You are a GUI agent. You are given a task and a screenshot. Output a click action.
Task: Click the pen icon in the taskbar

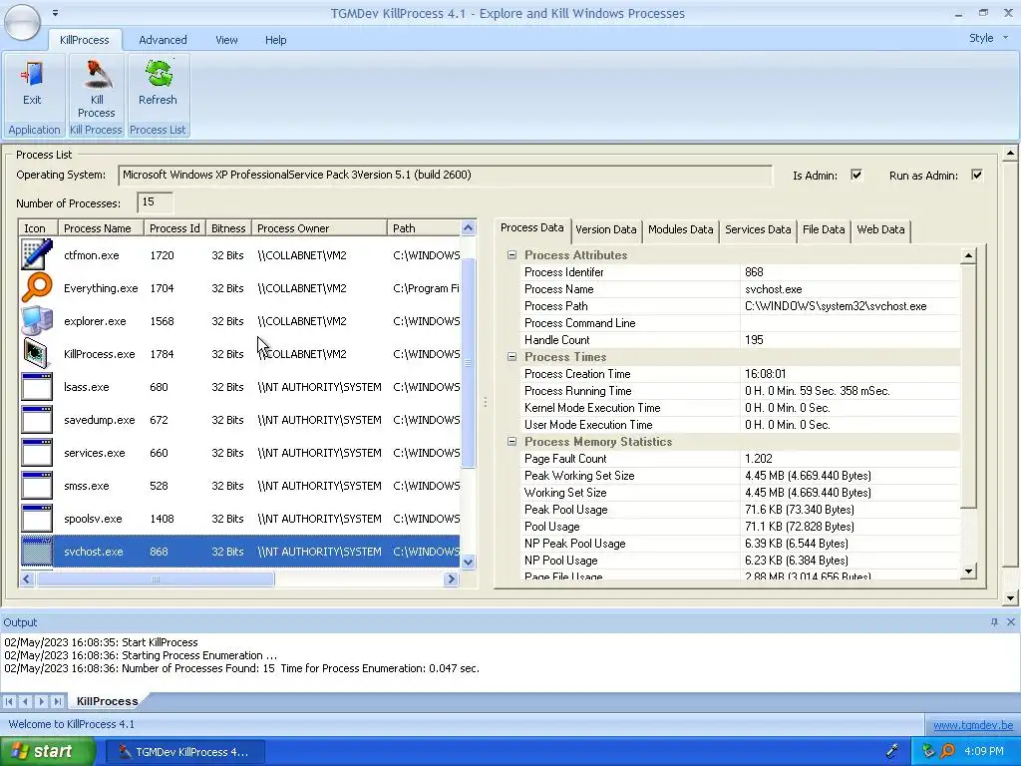click(892, 751)
